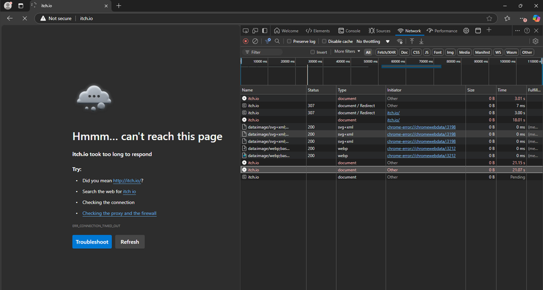Open the Memory tool gear-like tab icon
Image resolution: width=543 pixels, height=290 pixels.
[x=466, y=31]
